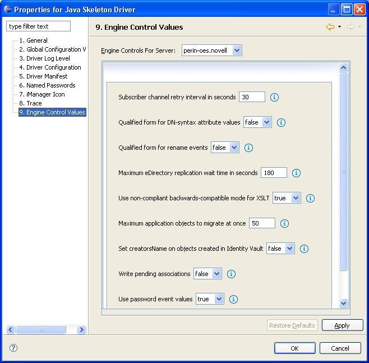Click the settings panel scroll up arrow
The image size is (369, 363).
tap(343, 68)
